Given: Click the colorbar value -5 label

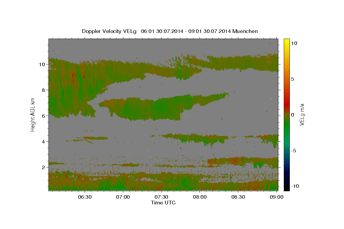Looking at the screenshot, I should 294,151.
